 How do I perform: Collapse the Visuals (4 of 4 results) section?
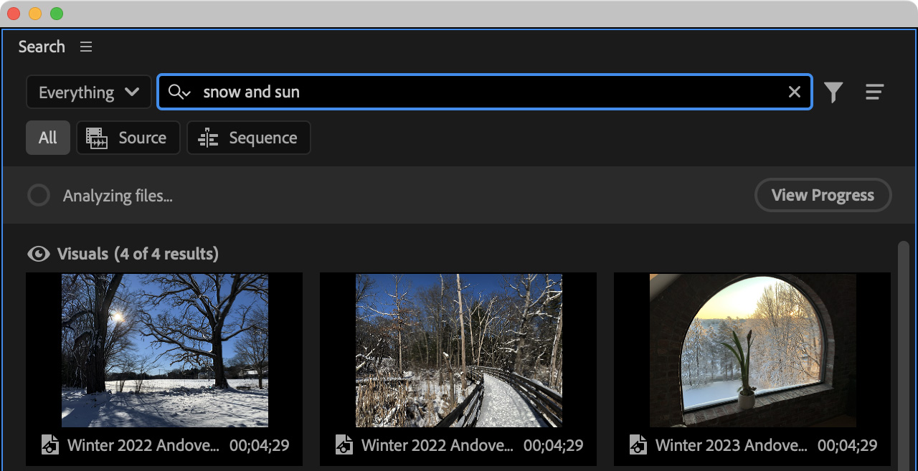pos(138,254)
